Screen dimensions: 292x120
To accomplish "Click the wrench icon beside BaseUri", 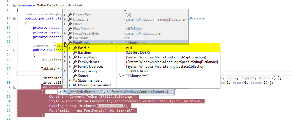I will [75, 48].
